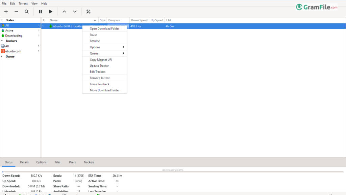
Task: Open the Torrent menu in the menu bar
Action: 23,3
